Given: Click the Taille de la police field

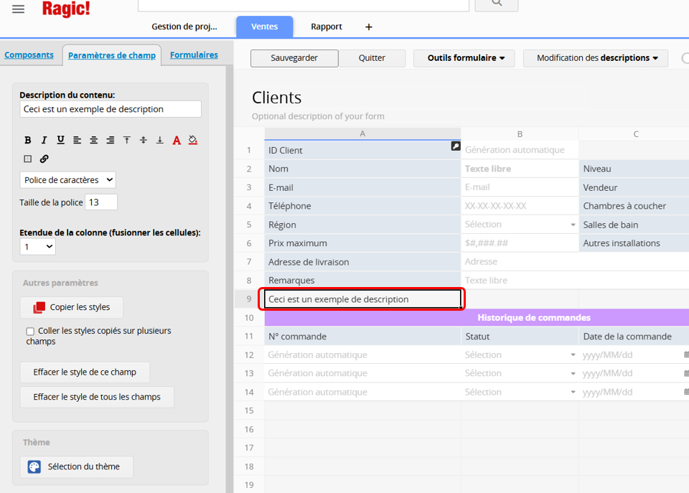Looking at the screenshot, I should 101,202.
